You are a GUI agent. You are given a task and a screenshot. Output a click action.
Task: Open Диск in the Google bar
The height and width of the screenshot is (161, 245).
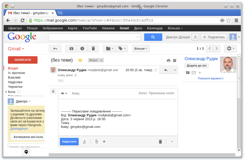(138, 28)
